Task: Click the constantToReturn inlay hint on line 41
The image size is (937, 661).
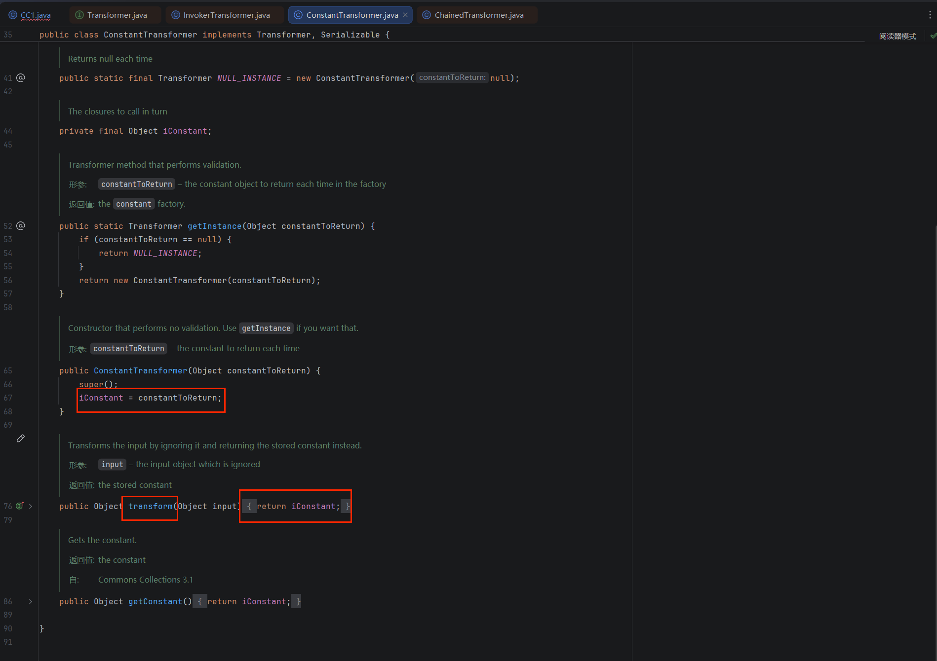Action: pos(452,77)
